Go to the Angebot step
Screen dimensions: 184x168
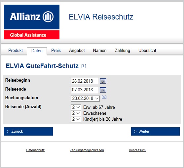tap(77, 50)
